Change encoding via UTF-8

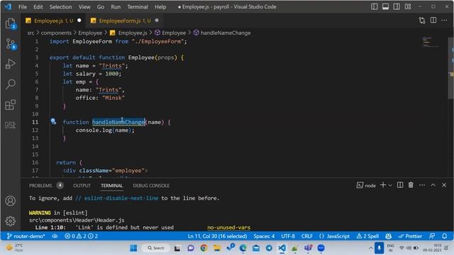tap(288, 236)
